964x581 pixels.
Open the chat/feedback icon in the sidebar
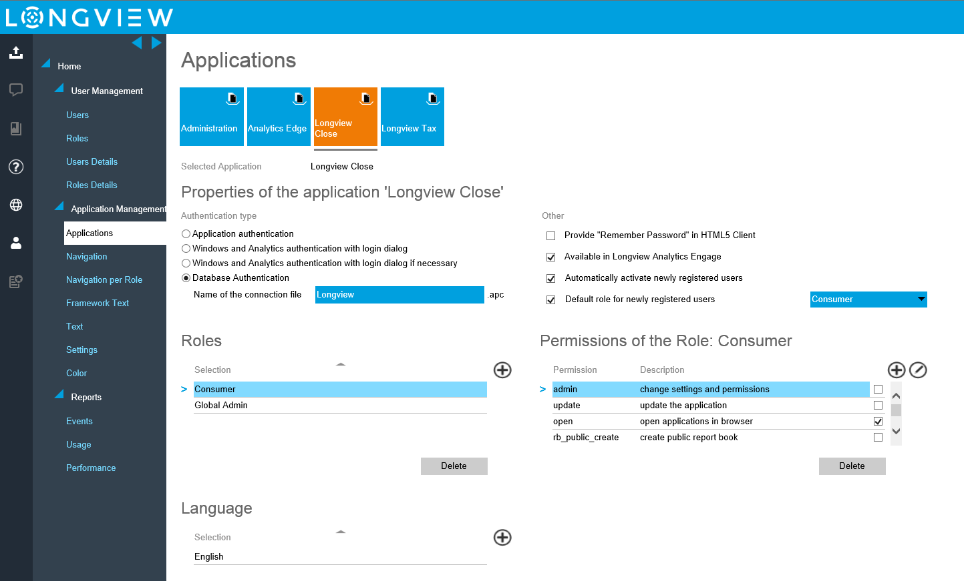pos(15,90)
